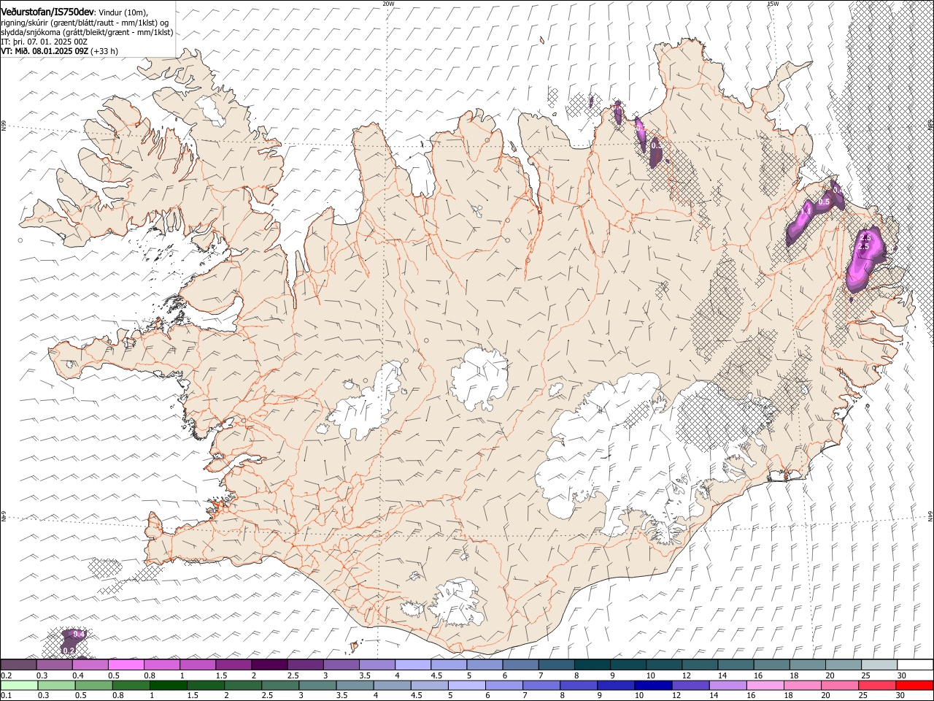Click the 'slydda/snjókoma' legend description line

pyautogui.click(x=86, y=33)
